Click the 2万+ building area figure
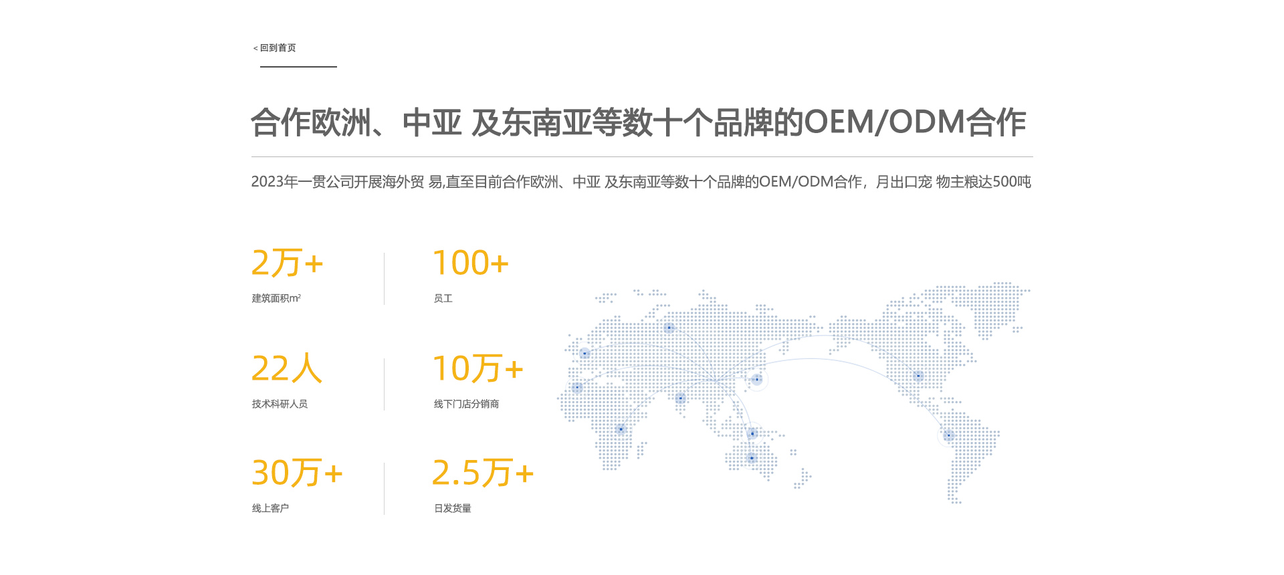 (x=287, y=263)
